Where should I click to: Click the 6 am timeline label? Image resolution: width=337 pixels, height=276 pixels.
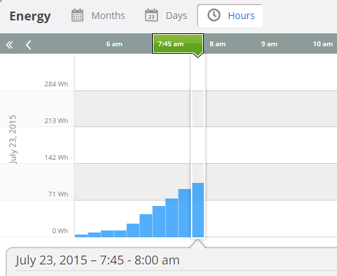point(114,44)
